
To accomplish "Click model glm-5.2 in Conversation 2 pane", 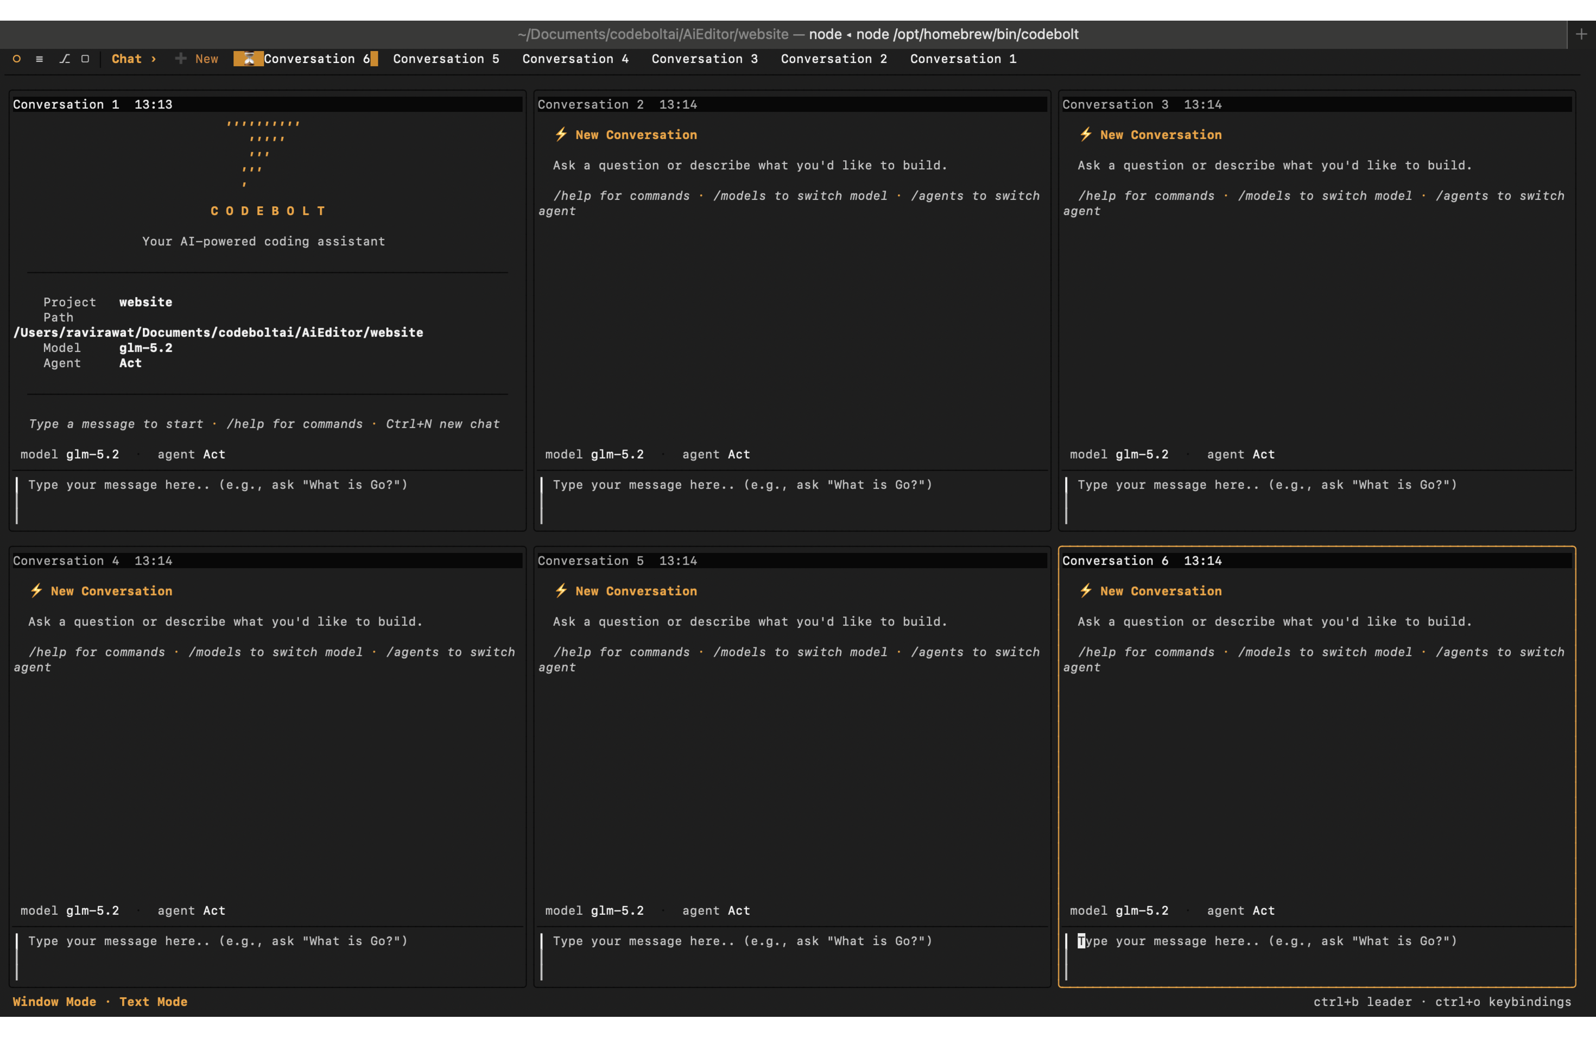I will click(x=594, y=454).
